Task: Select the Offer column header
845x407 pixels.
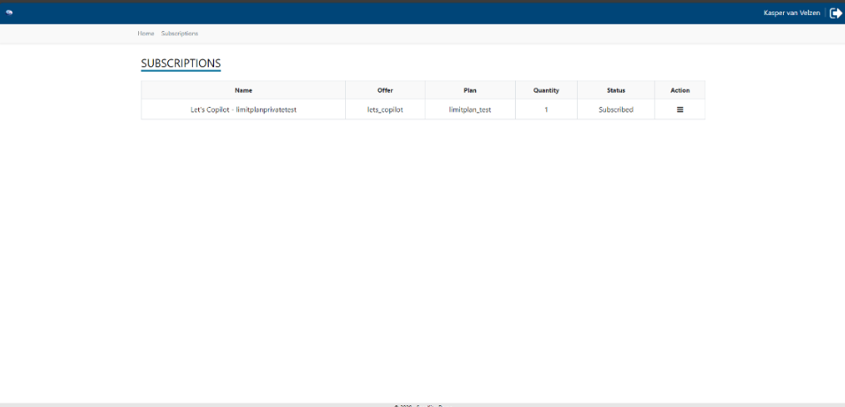Action: 385,90
